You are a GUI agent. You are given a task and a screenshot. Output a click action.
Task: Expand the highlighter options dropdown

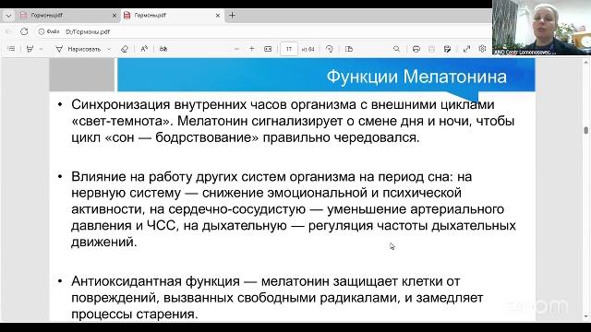pyautogui.click(x=41, y=49)
